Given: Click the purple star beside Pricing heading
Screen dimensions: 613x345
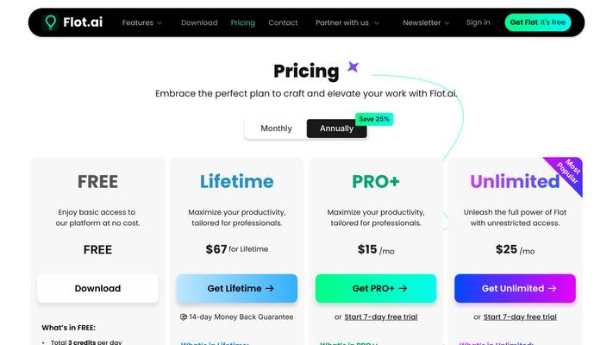Looking at the screenshot, I should 353,67.
